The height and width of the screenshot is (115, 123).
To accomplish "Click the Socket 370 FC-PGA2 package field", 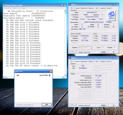I will pos(92,17).
